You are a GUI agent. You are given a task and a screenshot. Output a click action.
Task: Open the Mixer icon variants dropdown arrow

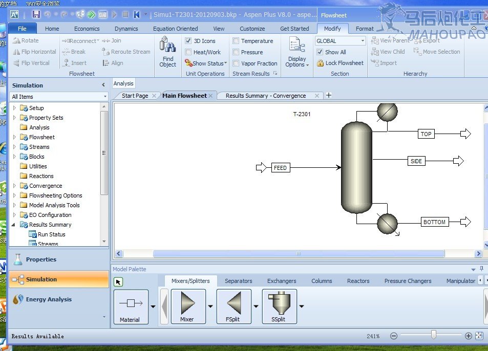pyautogui.click(x=210, y=306)
